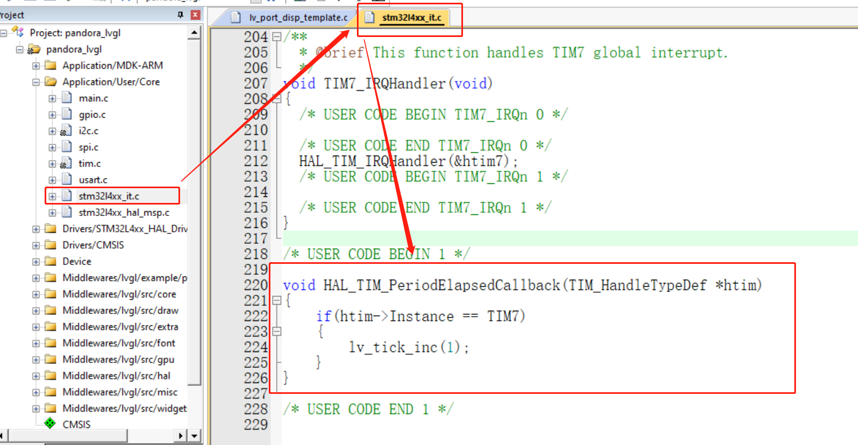Select tim.c in the project tree
The width and height of the screenshot is (858, 445).
pyautogui.click(x=89, y=163)
